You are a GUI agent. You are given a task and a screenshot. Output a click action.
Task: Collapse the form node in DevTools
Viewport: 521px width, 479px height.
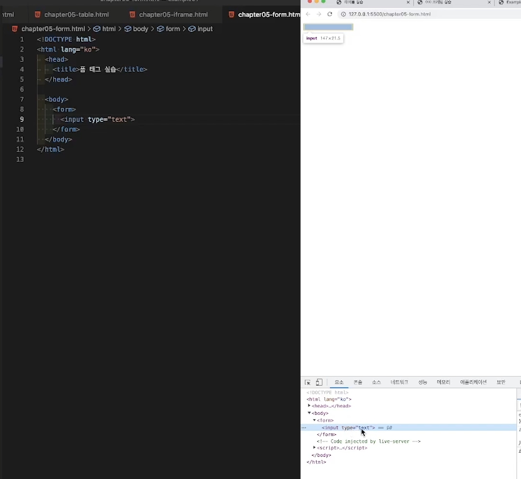click(314, 420)
